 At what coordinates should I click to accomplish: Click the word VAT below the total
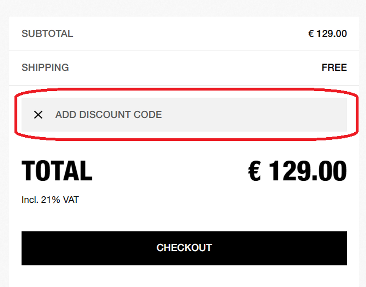coord(70,200)
